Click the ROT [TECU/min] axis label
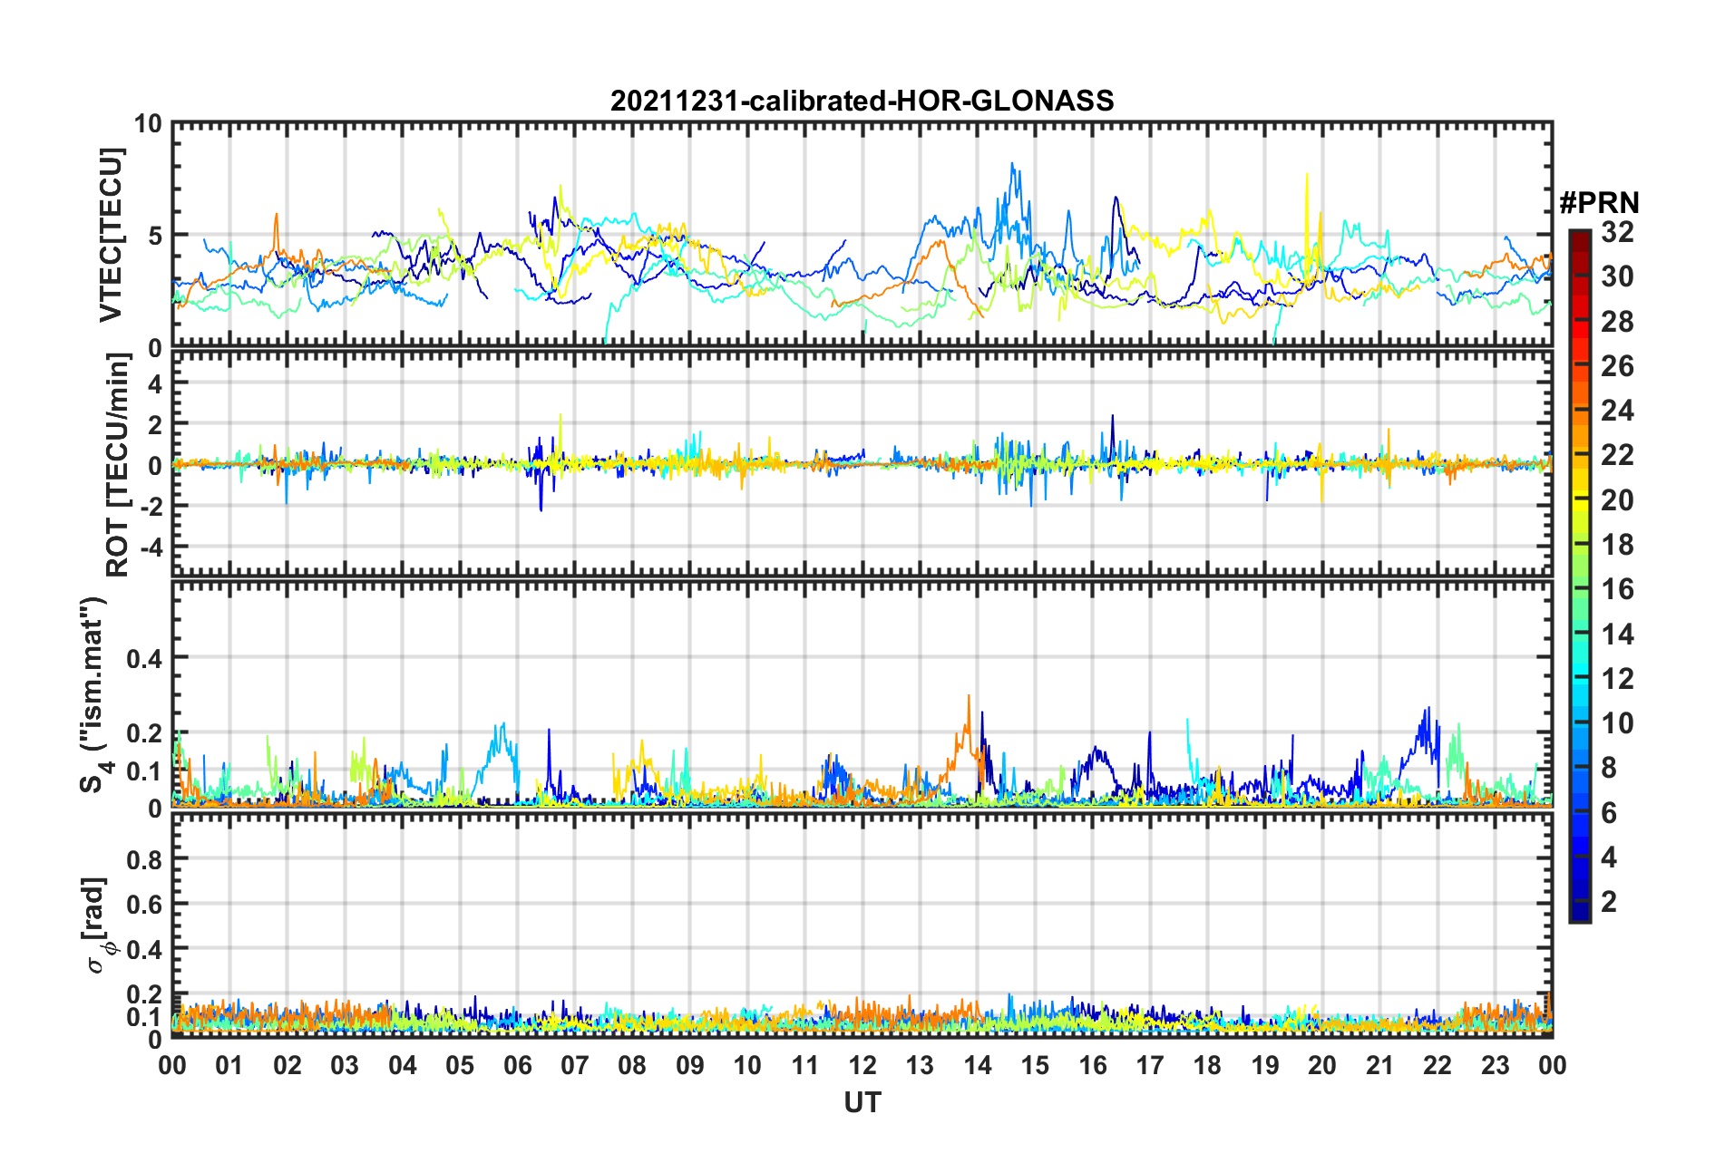Viewport: 1725px width, 1153px height. click(x=117, y=464)
